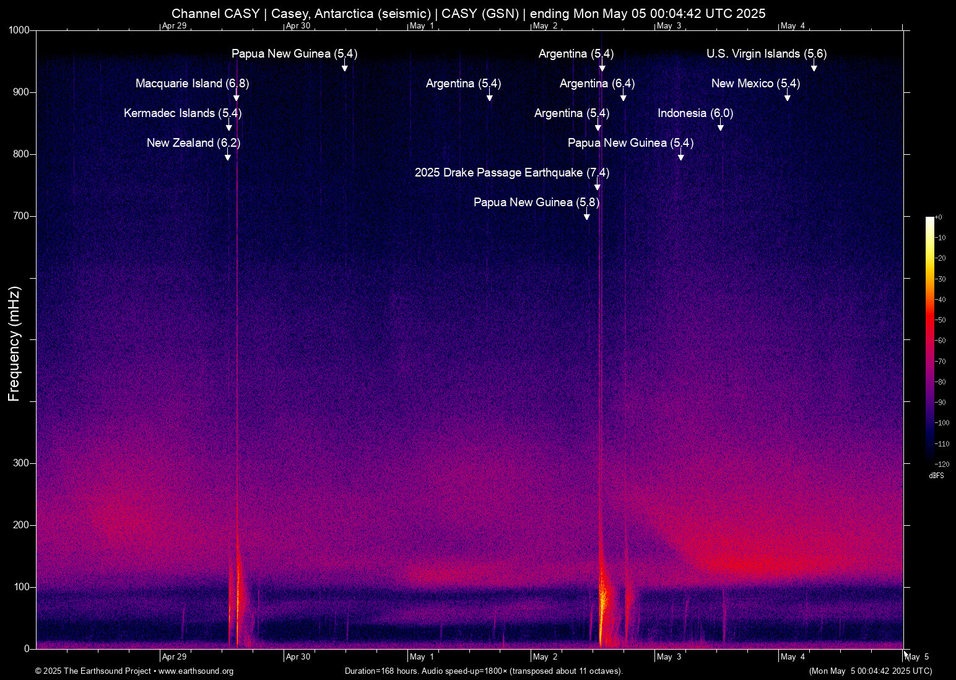The image size is (956, 680).
Task: Click the 0 mHz frequency tick label
Action: [27, 649]
